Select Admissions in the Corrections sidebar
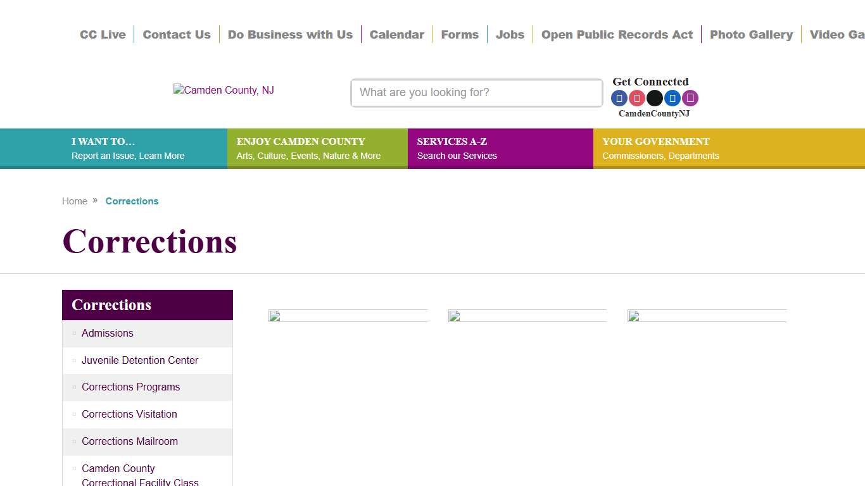 108,333
